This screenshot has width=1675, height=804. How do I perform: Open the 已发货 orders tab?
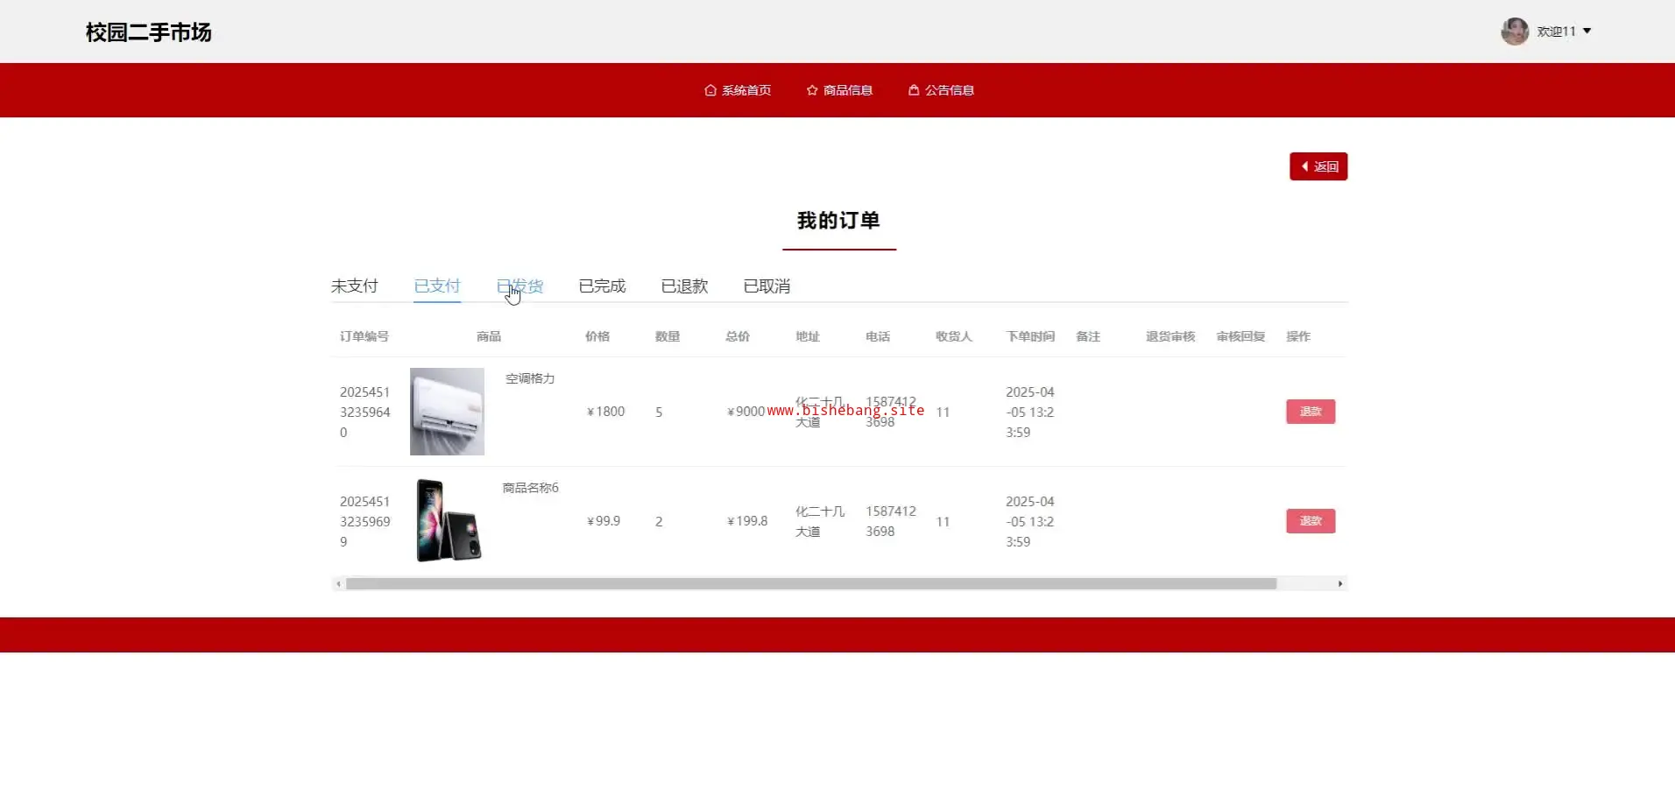(x=519, y=286)
